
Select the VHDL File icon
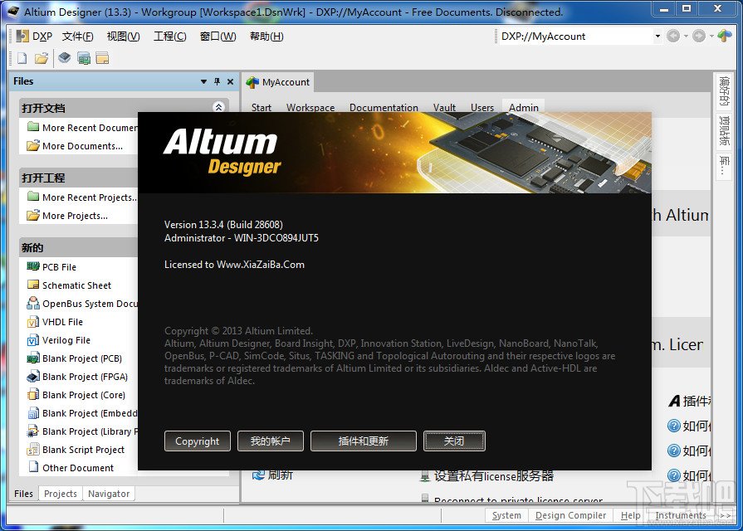click(33, 322)
